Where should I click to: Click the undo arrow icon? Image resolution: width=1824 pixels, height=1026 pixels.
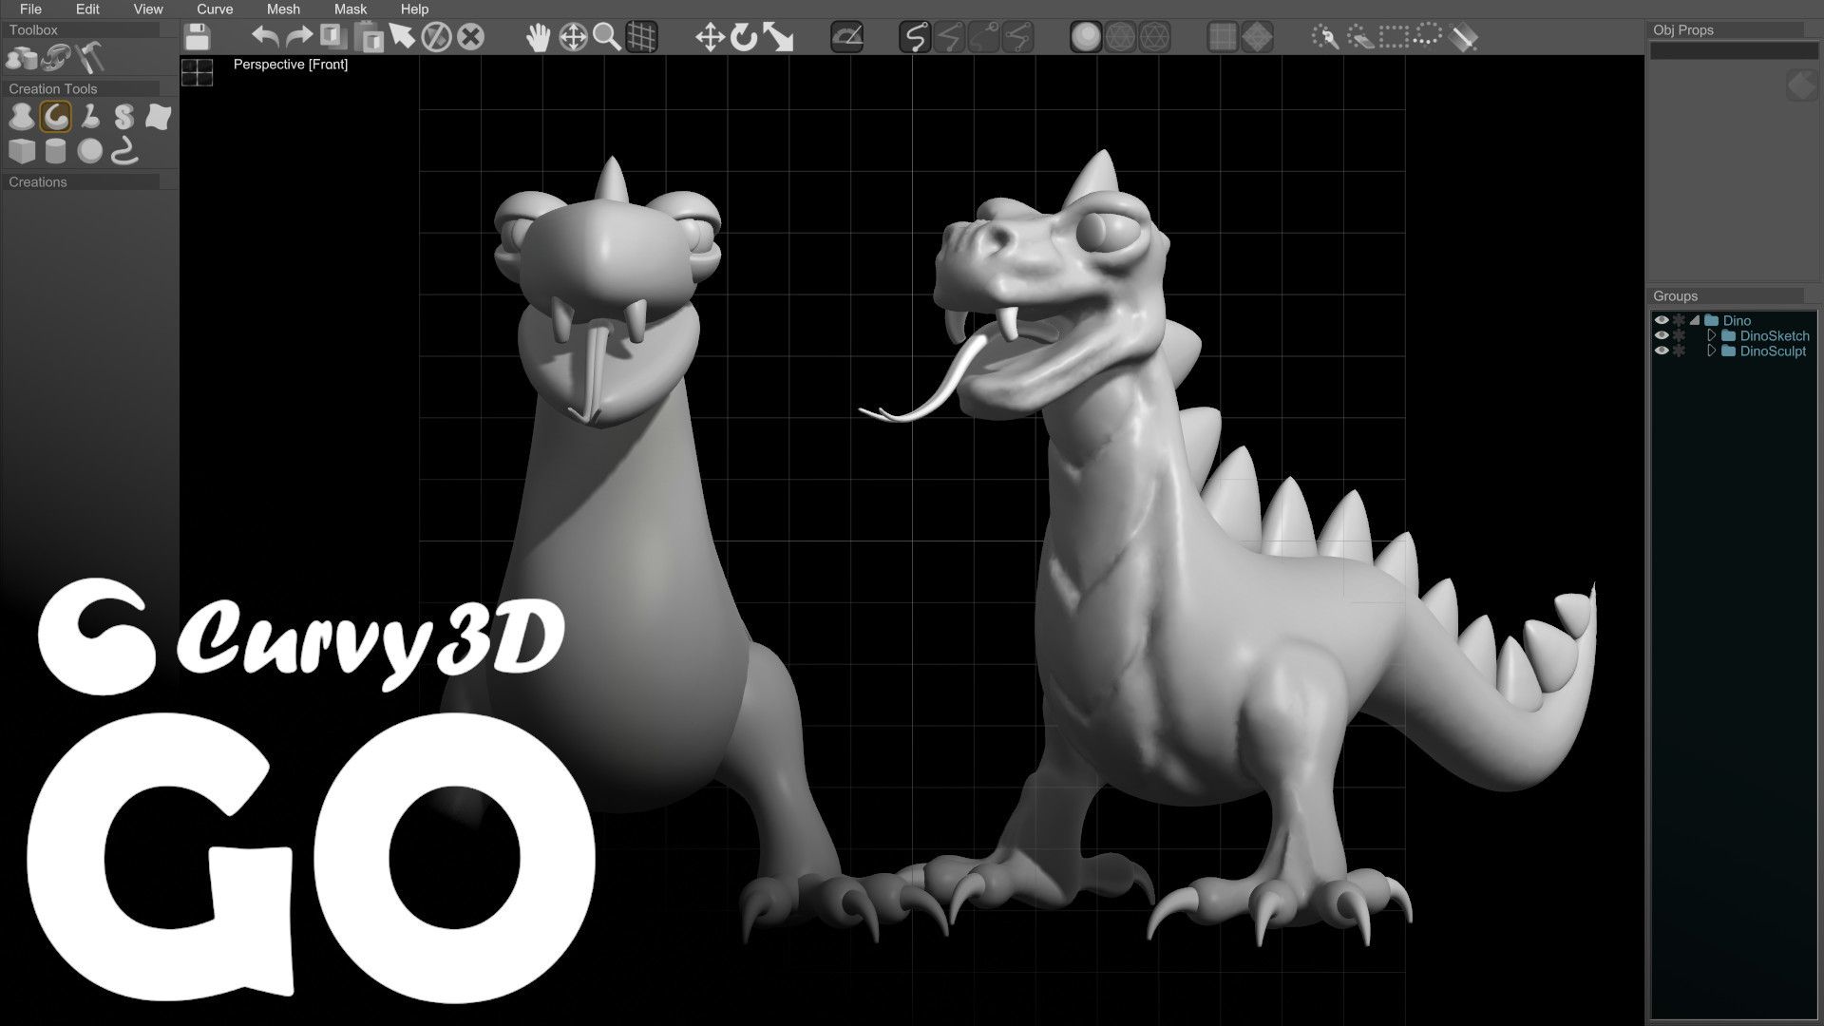(265, 38)
